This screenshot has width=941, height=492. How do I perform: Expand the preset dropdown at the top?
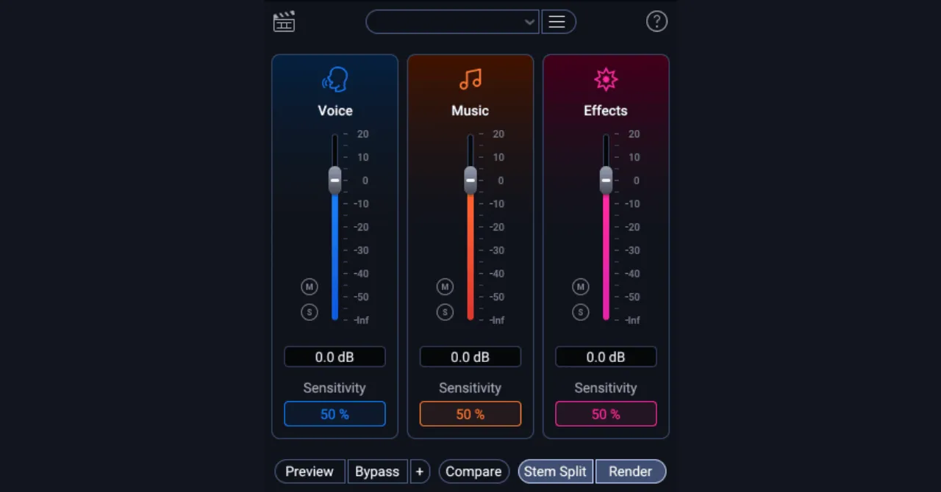click(x=453, y=22)
